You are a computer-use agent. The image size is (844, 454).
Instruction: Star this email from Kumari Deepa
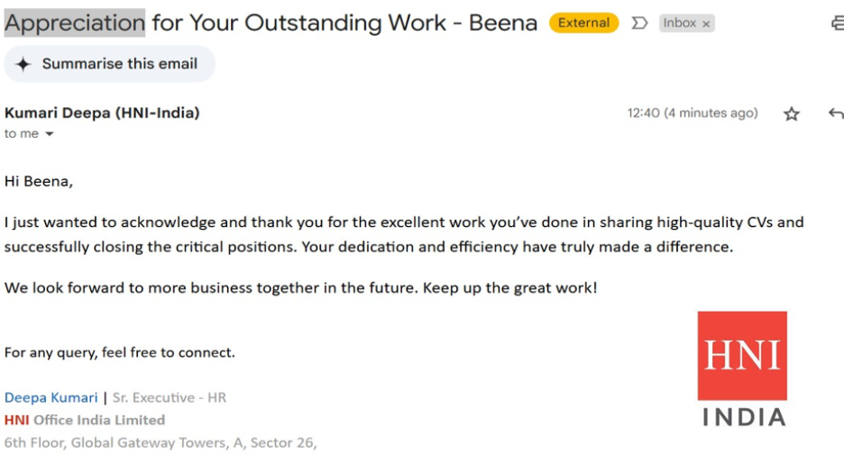click(791, 113)
